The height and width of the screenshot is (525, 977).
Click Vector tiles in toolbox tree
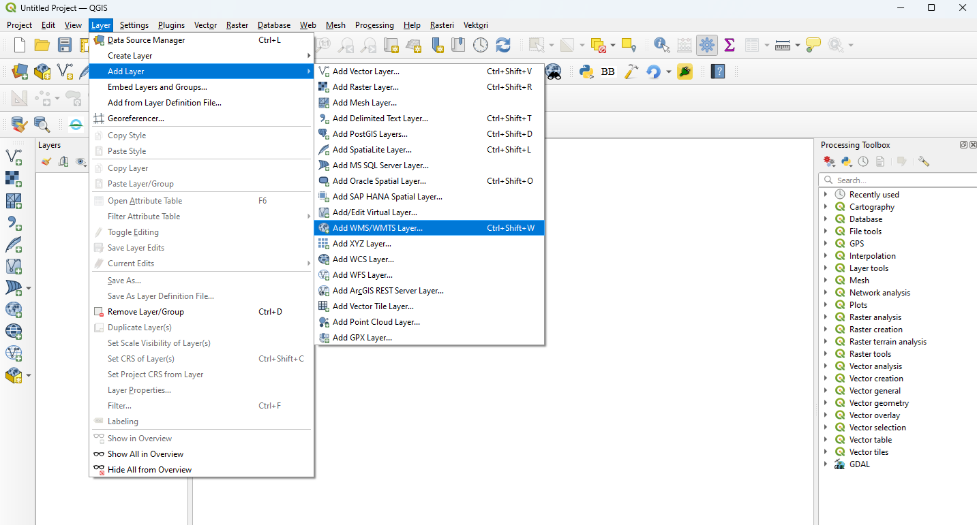[x=869, y=452]
